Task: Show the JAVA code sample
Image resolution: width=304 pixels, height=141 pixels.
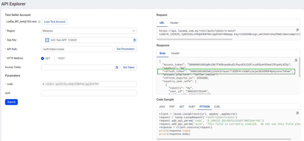Action: [162, 107]
